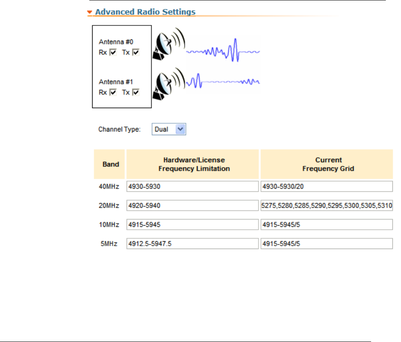Toggle the Antenna #1 Rx checkbox
This screenshot has width=401, height=342.
click(x=113, y=92)
